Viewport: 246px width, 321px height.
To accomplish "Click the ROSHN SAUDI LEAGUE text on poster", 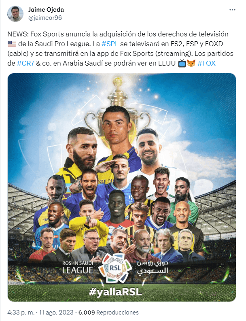I will click(78, 268).
